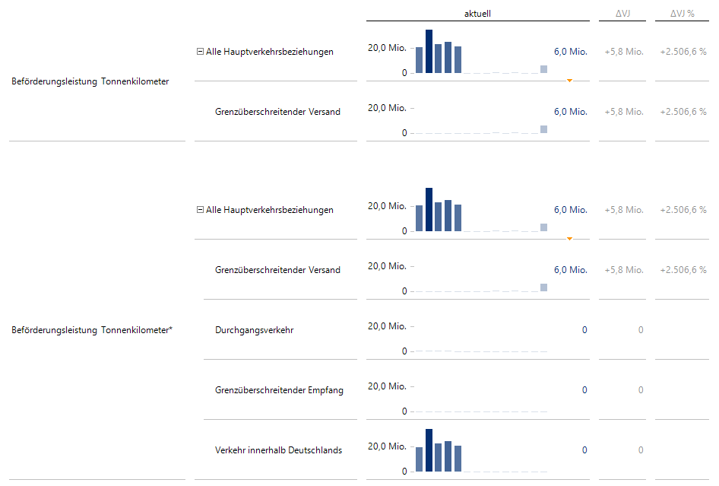Click the Durchgangsverkehr row label
The height and width of the screenshot is (486, 719).
[x=254, y=330]
